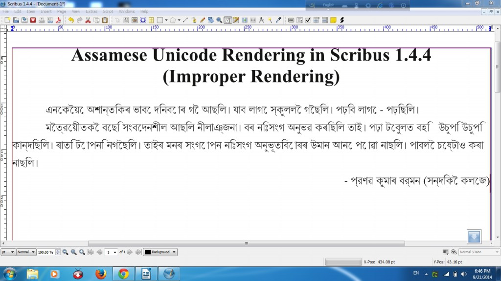501x281 pixels.
Task: Click the Undo arrow icon
Action: click(x=71, y=20)
